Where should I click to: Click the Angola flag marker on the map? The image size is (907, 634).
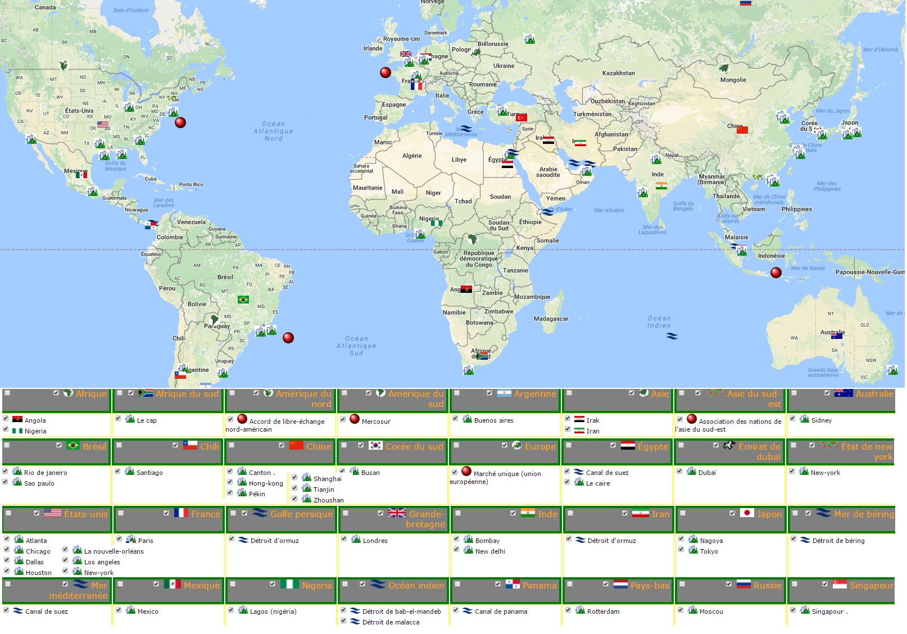[466, 289]
